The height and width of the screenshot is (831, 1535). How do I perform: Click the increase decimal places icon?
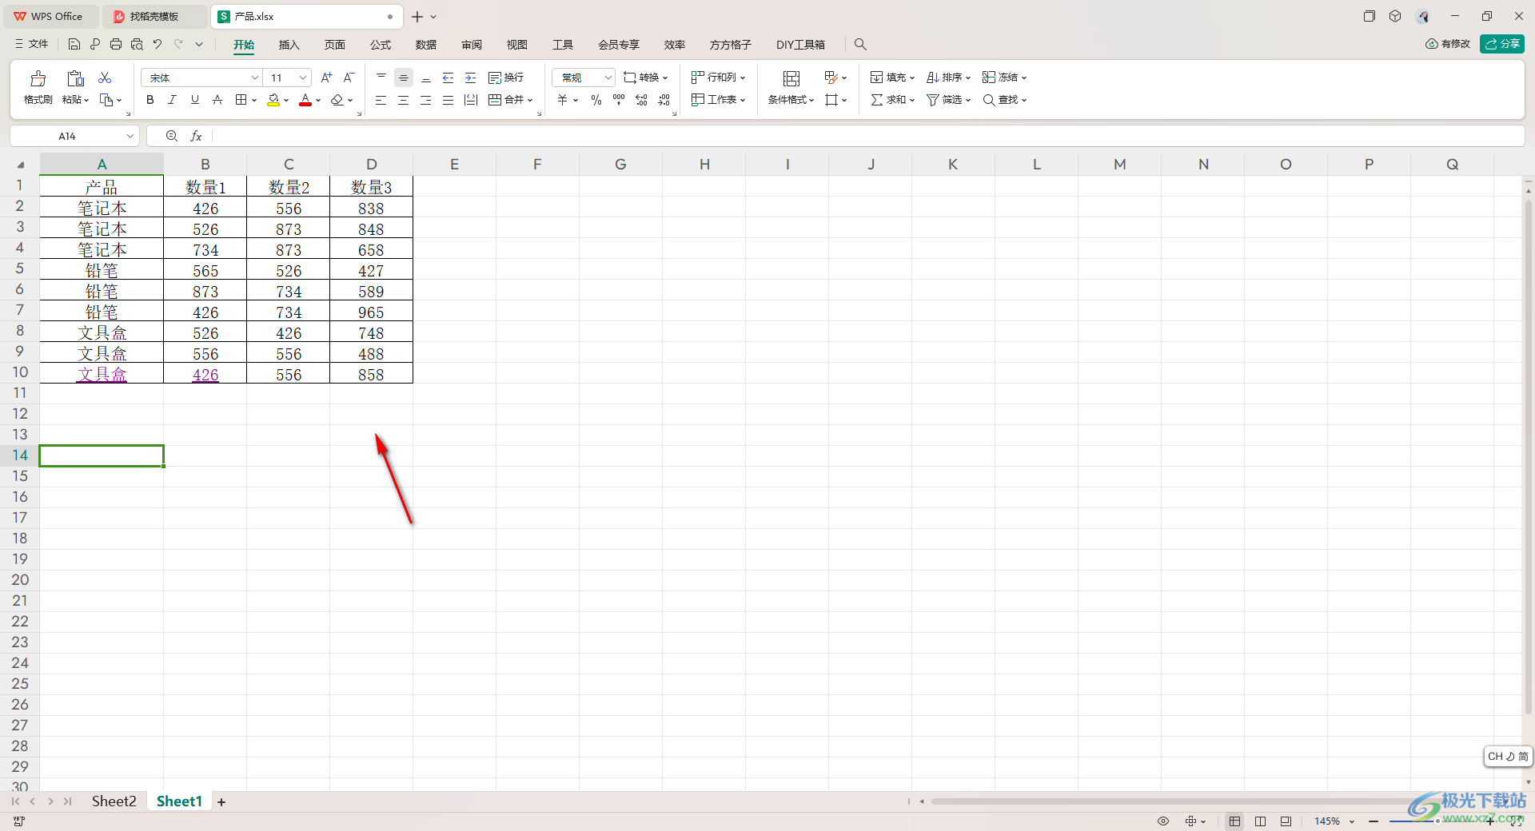(x=641, y=100)
